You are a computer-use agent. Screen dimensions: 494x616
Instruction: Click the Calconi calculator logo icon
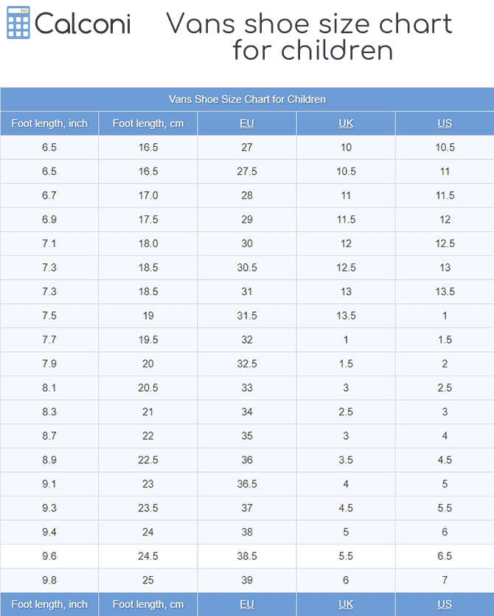click(18, 24)
